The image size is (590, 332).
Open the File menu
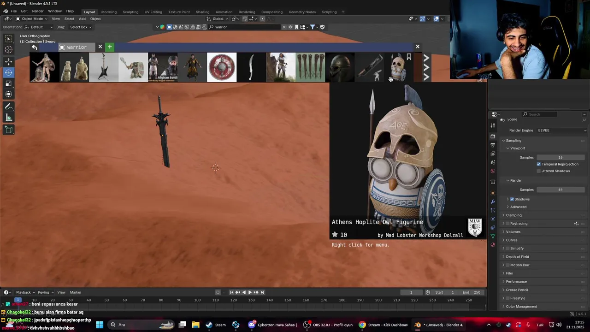click(14, 11)
